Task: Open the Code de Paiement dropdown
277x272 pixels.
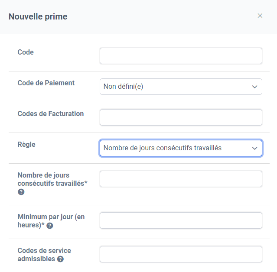Action: [181, 87]
